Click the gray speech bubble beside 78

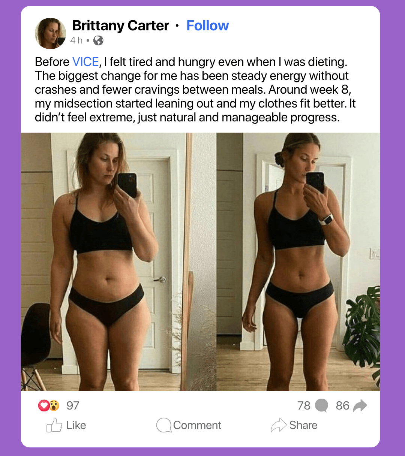pyautogui.click(x=321, y=405)
